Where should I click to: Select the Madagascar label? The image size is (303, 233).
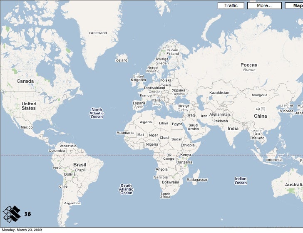(x=197, y=180)
